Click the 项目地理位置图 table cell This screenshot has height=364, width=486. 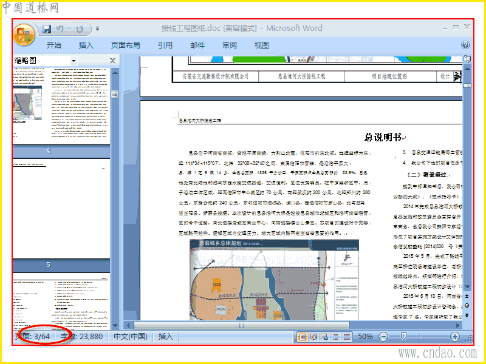coord(389,76)
